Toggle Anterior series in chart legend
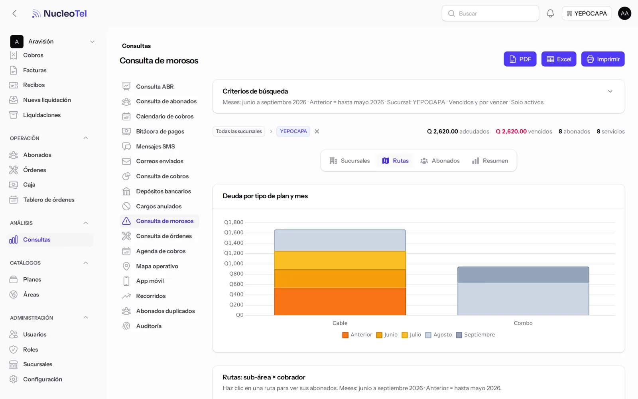 pos(357,335)
